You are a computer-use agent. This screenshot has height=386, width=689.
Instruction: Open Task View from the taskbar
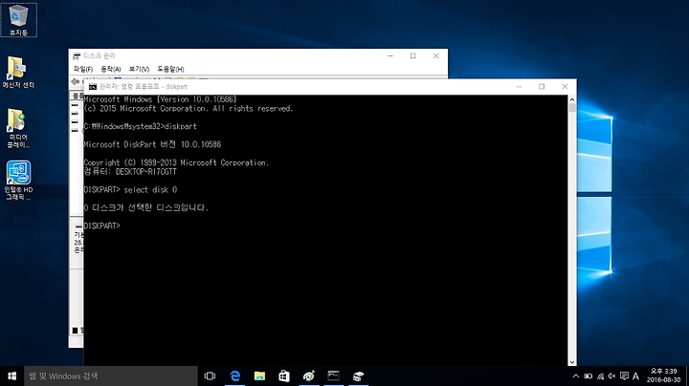210,375
